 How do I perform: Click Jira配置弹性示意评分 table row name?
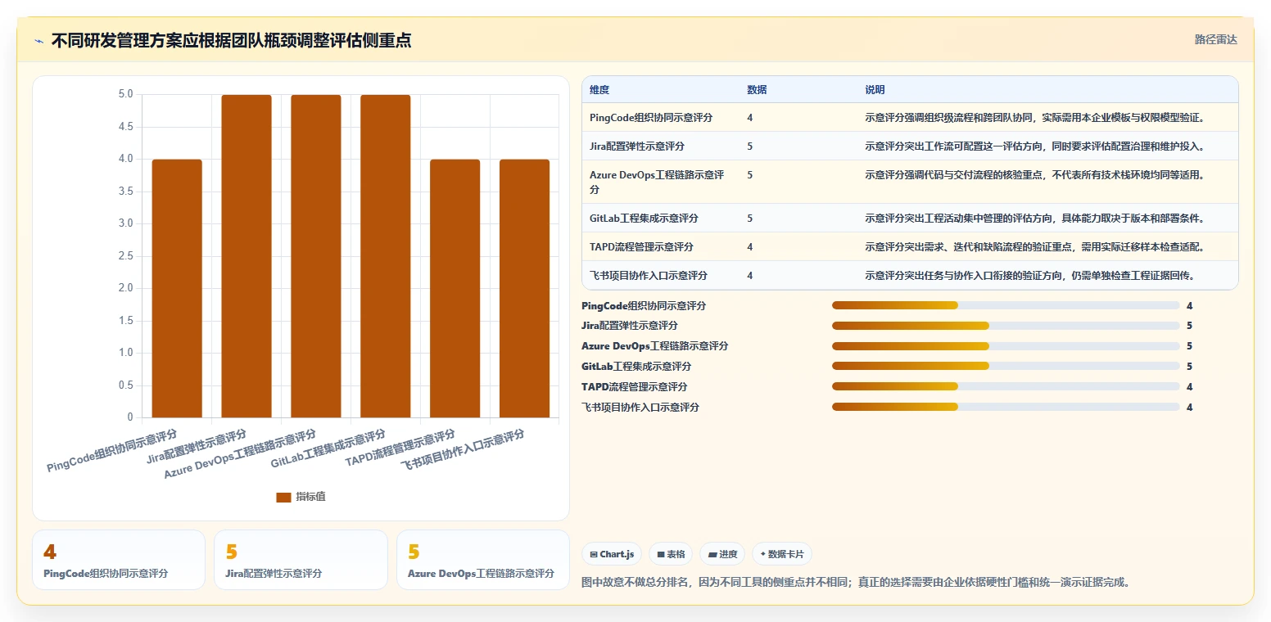[637, 146]
